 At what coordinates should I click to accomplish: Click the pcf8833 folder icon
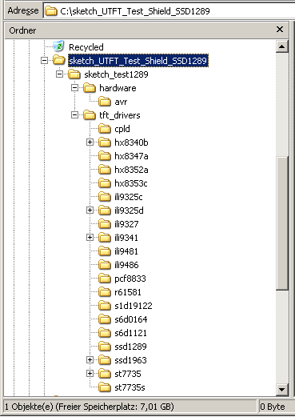pos(105,278)
